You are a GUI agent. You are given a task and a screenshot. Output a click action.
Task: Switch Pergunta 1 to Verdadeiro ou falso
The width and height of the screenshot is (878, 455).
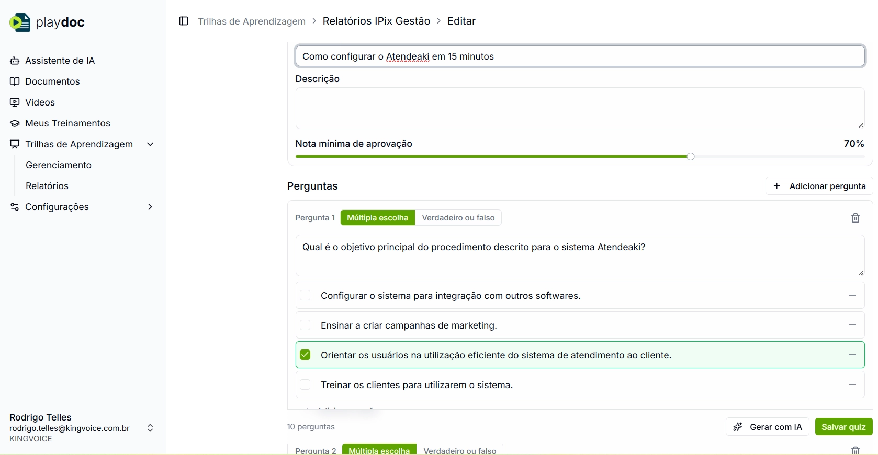[458, 218]
